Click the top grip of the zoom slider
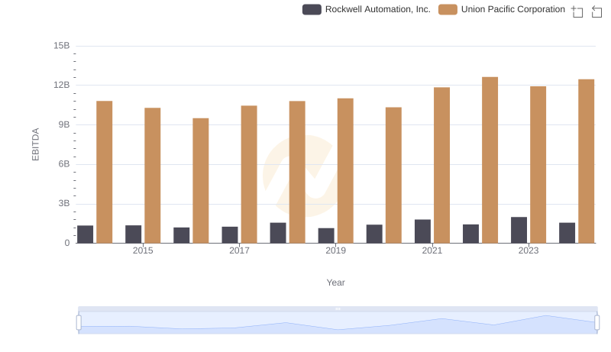Image resolution: width=611 pixels, height=352 pixels. tap(338, 308)
